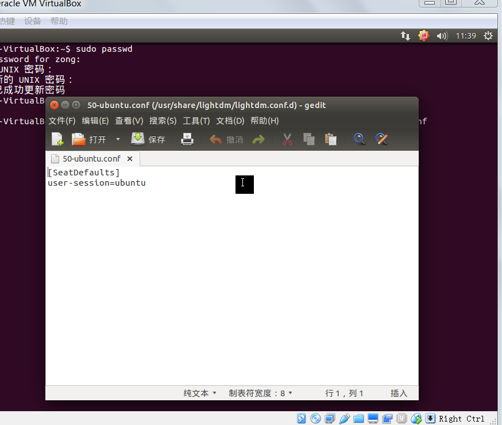Print the document via printer icon
This screenshot has width=502, height=425.
coord(187,139)
